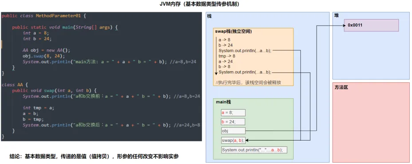Select the code line "int b = 24;"
The width and height of the screenshot is (412, 164).
(x=37, y=39)
